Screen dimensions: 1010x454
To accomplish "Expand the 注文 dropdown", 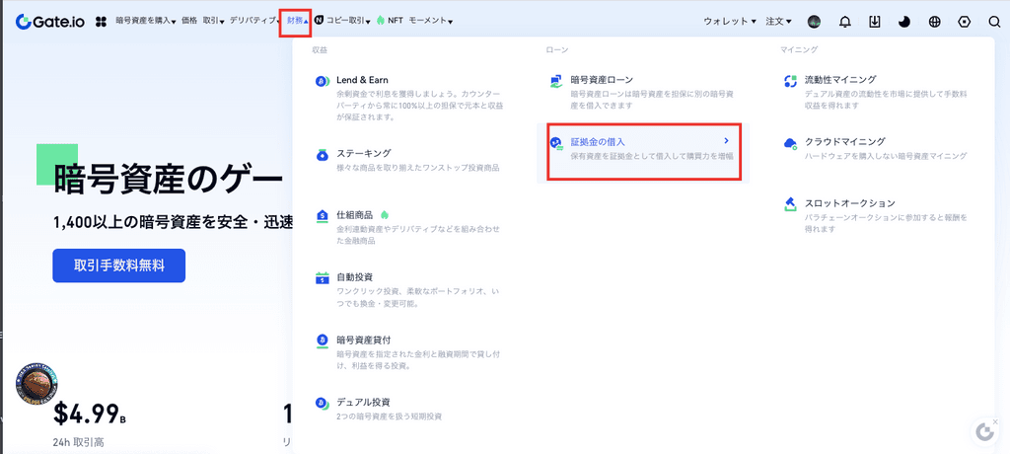I will (778, 21).
